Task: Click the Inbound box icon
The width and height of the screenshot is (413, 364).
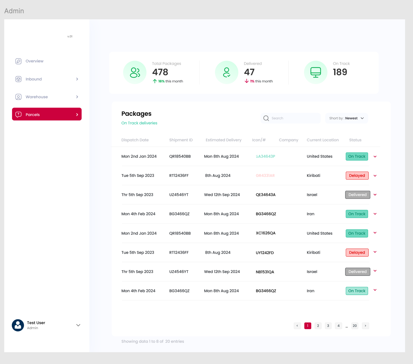Action: click(18, 79)
